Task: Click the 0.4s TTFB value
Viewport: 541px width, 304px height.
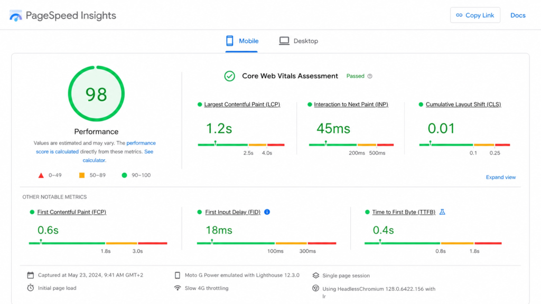Action: (384, 230)
